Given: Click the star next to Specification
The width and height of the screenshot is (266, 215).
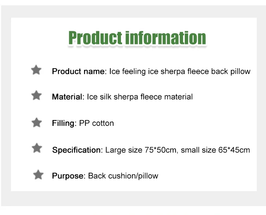Looking at the screenshot, I should [x=37, y=148].
